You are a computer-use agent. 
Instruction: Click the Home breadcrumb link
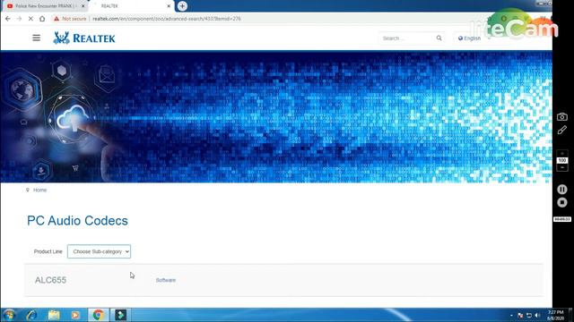pos(39,190)
